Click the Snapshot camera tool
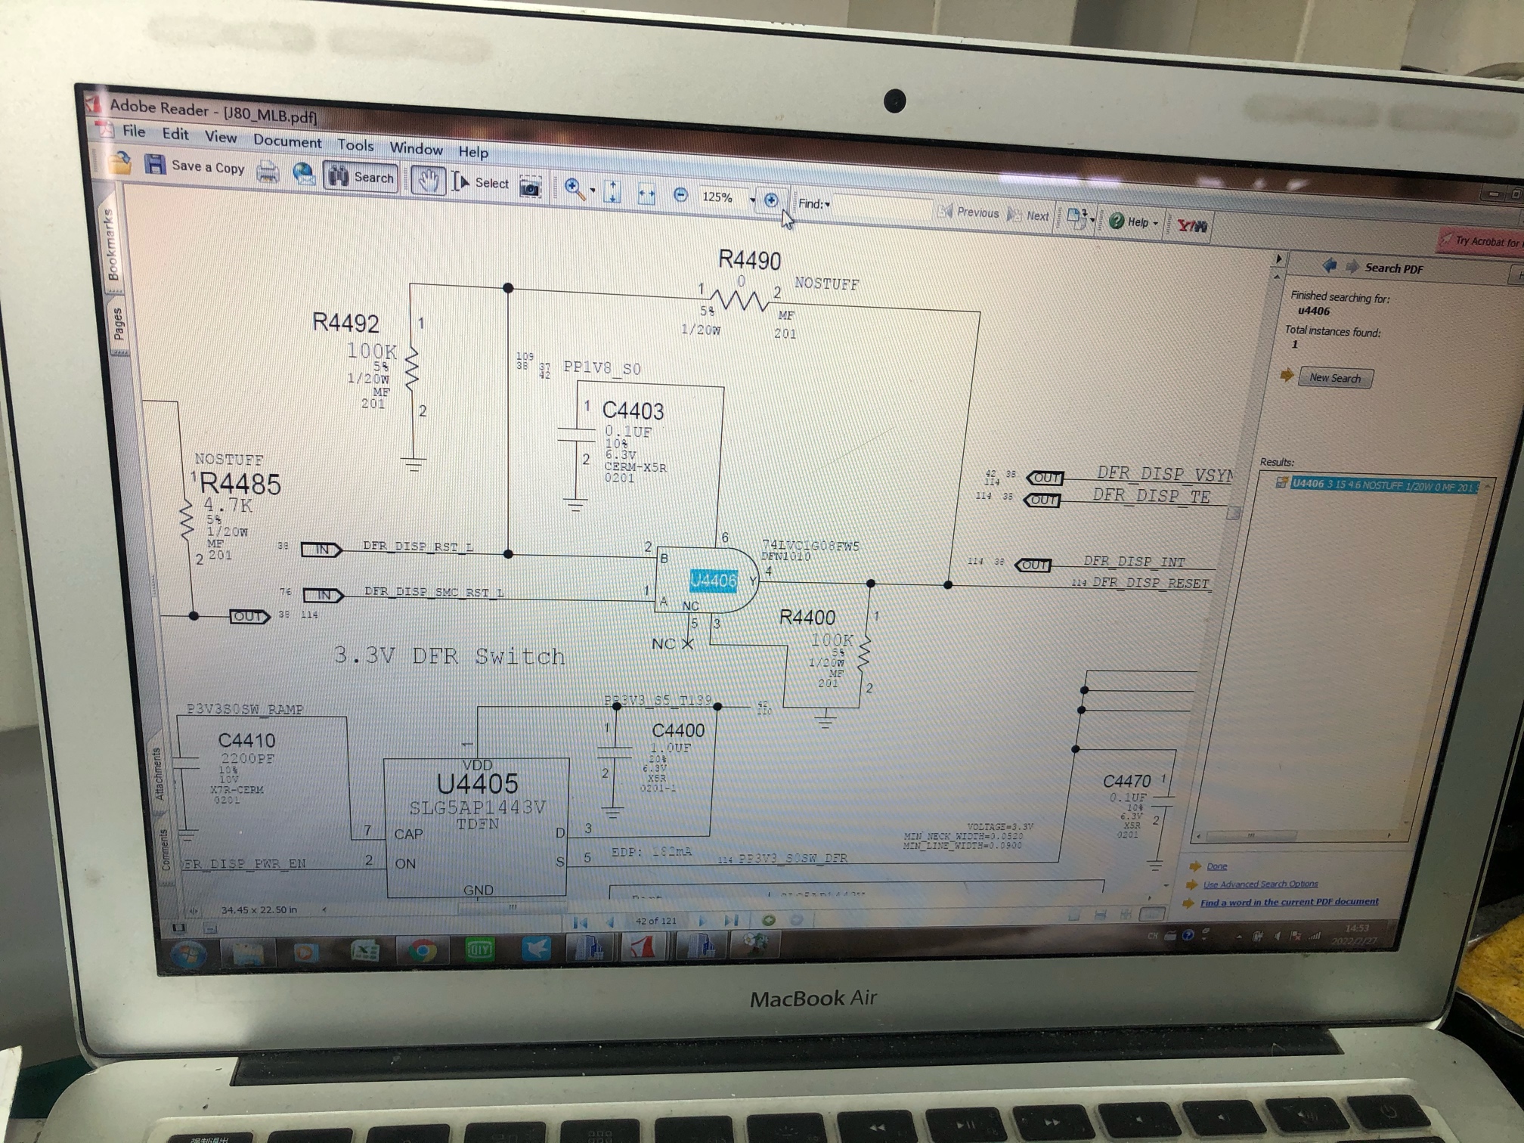This screenshot has width=1524, height=1143. [x=531, y=187]
